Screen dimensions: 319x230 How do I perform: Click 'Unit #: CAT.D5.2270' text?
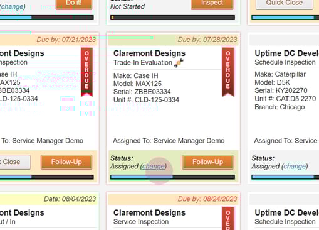point(285,99)
